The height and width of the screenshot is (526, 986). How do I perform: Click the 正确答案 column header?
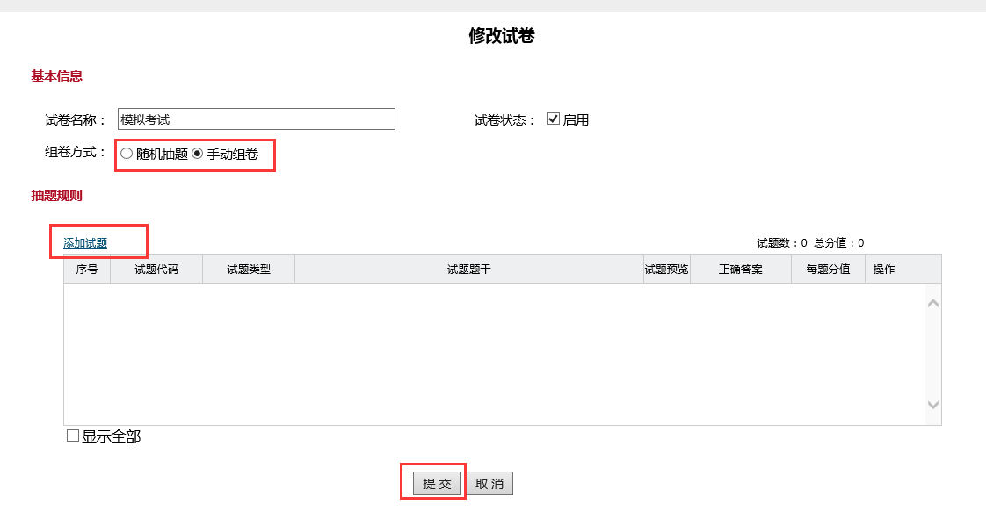tap(741, 269)
